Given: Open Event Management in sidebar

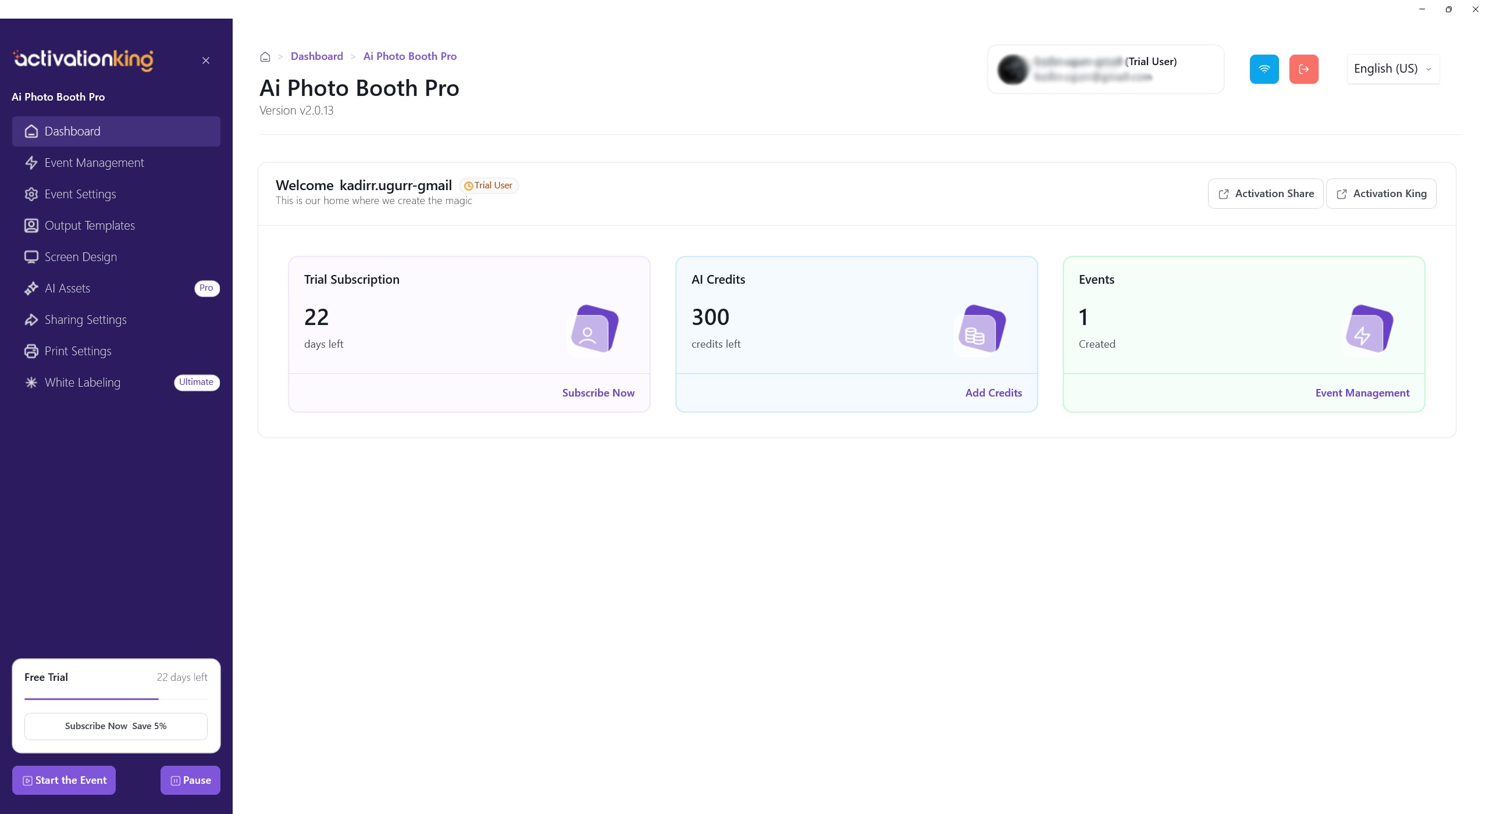Looking at the screenshot, I should pyautogui.click(x=94, y=163).
